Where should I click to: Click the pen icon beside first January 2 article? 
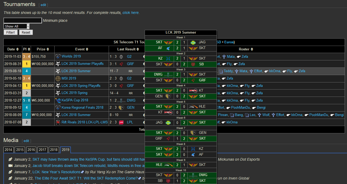[x=10, y=160]
